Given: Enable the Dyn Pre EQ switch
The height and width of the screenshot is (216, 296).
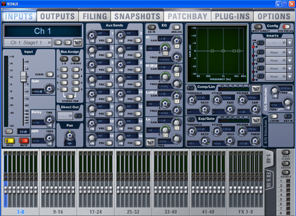Looking at the screenshot, I should coord(286,27).
